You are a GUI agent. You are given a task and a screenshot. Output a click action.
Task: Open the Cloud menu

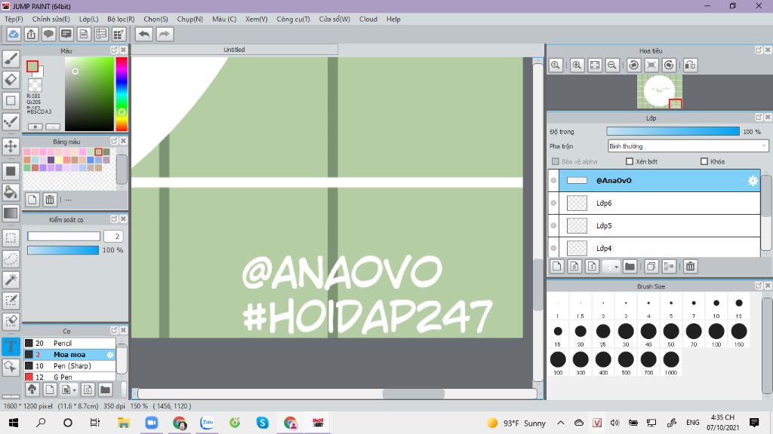click(x=368, y=19)
